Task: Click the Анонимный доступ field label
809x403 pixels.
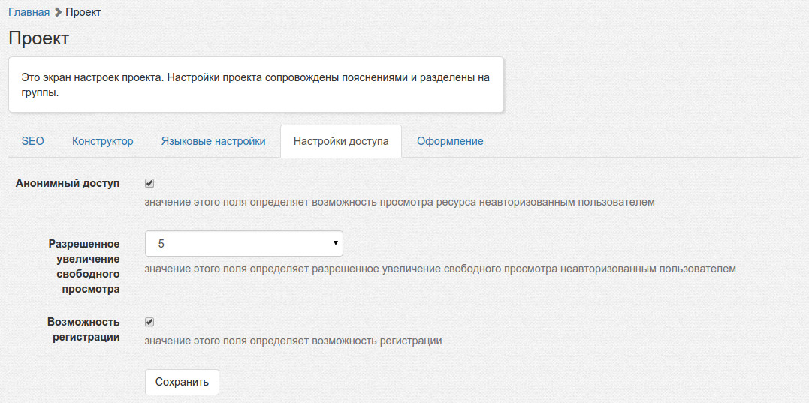Action: pyautogui.click(x=68, y=184)
